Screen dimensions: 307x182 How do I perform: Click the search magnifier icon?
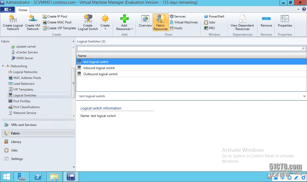tap(303, 48)
